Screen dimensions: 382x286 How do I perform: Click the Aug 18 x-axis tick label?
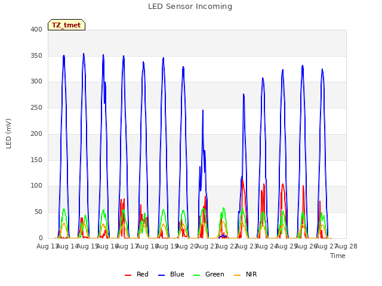[147, 247]
